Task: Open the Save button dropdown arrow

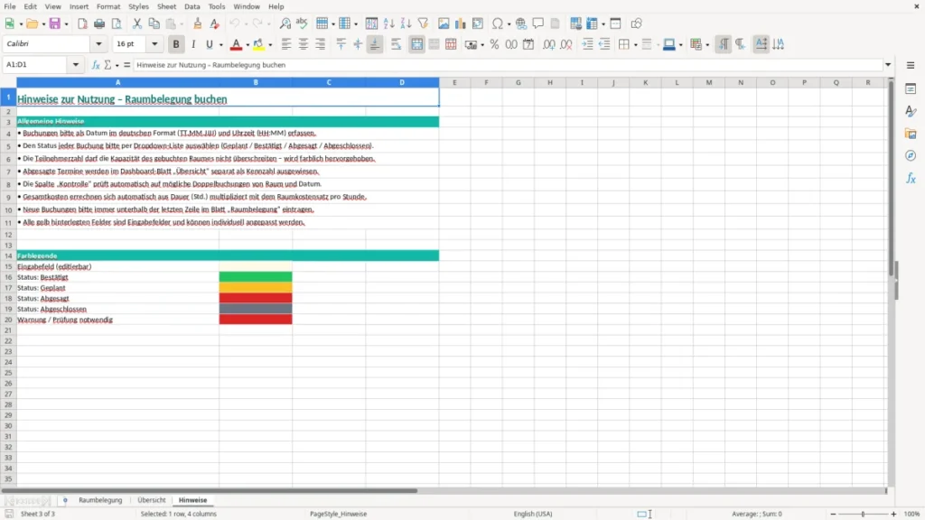Action: tap(66, 24)
